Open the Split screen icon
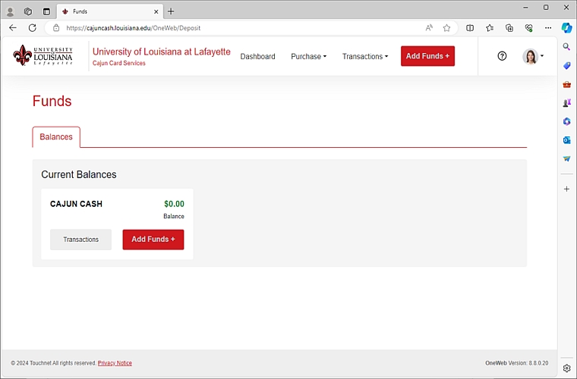 click(470, 28)
